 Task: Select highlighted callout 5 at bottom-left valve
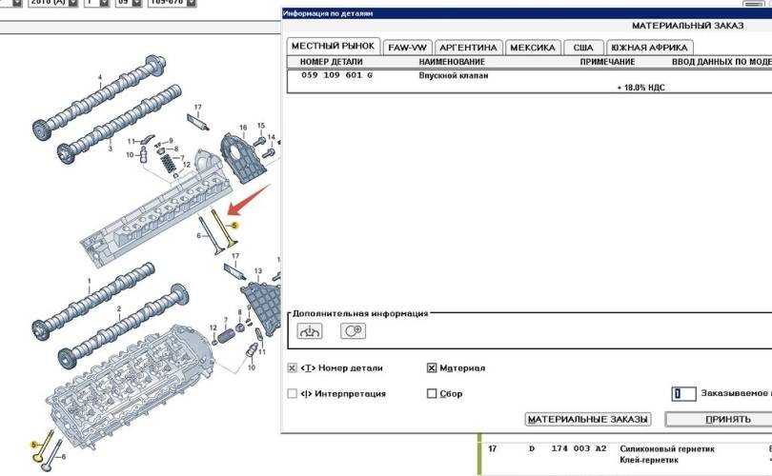point(34,444)
